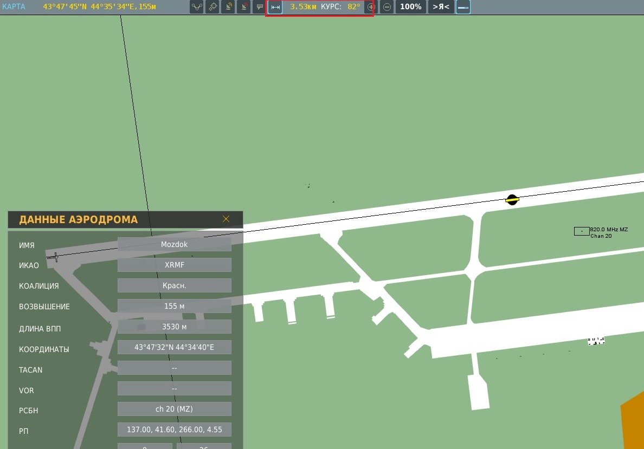Click the ВОЗВЫШЕНИЕ row label
Image resolution: width=644 pixels, height=449 pixels.
tap(44, 307)
